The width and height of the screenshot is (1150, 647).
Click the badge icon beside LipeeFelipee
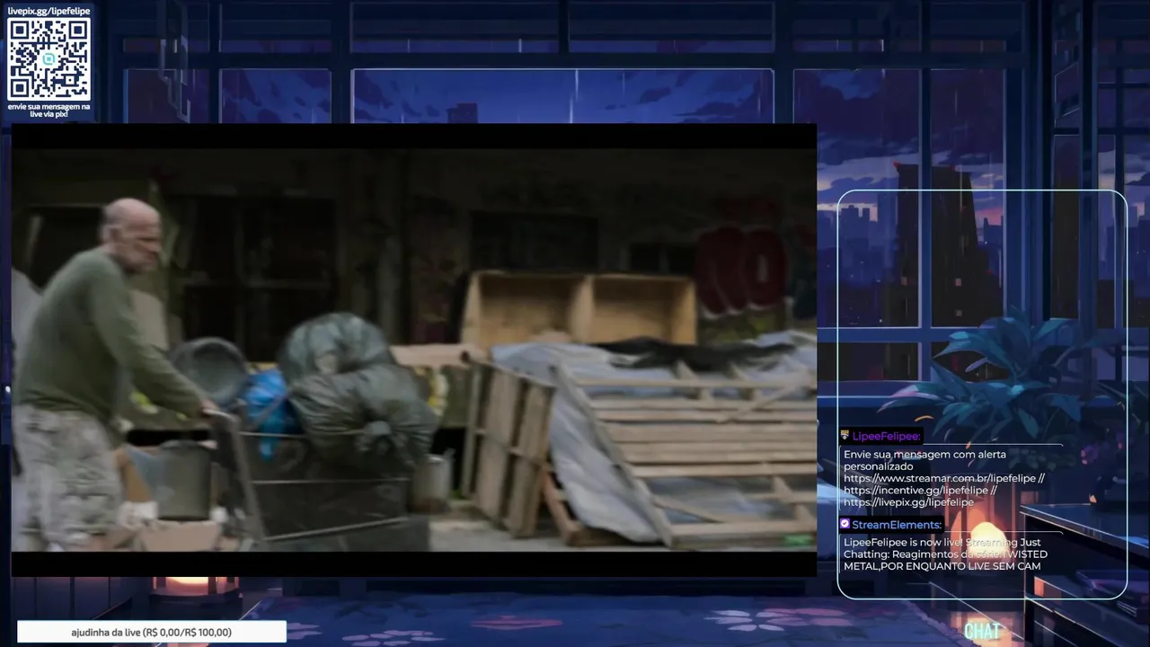845,436
